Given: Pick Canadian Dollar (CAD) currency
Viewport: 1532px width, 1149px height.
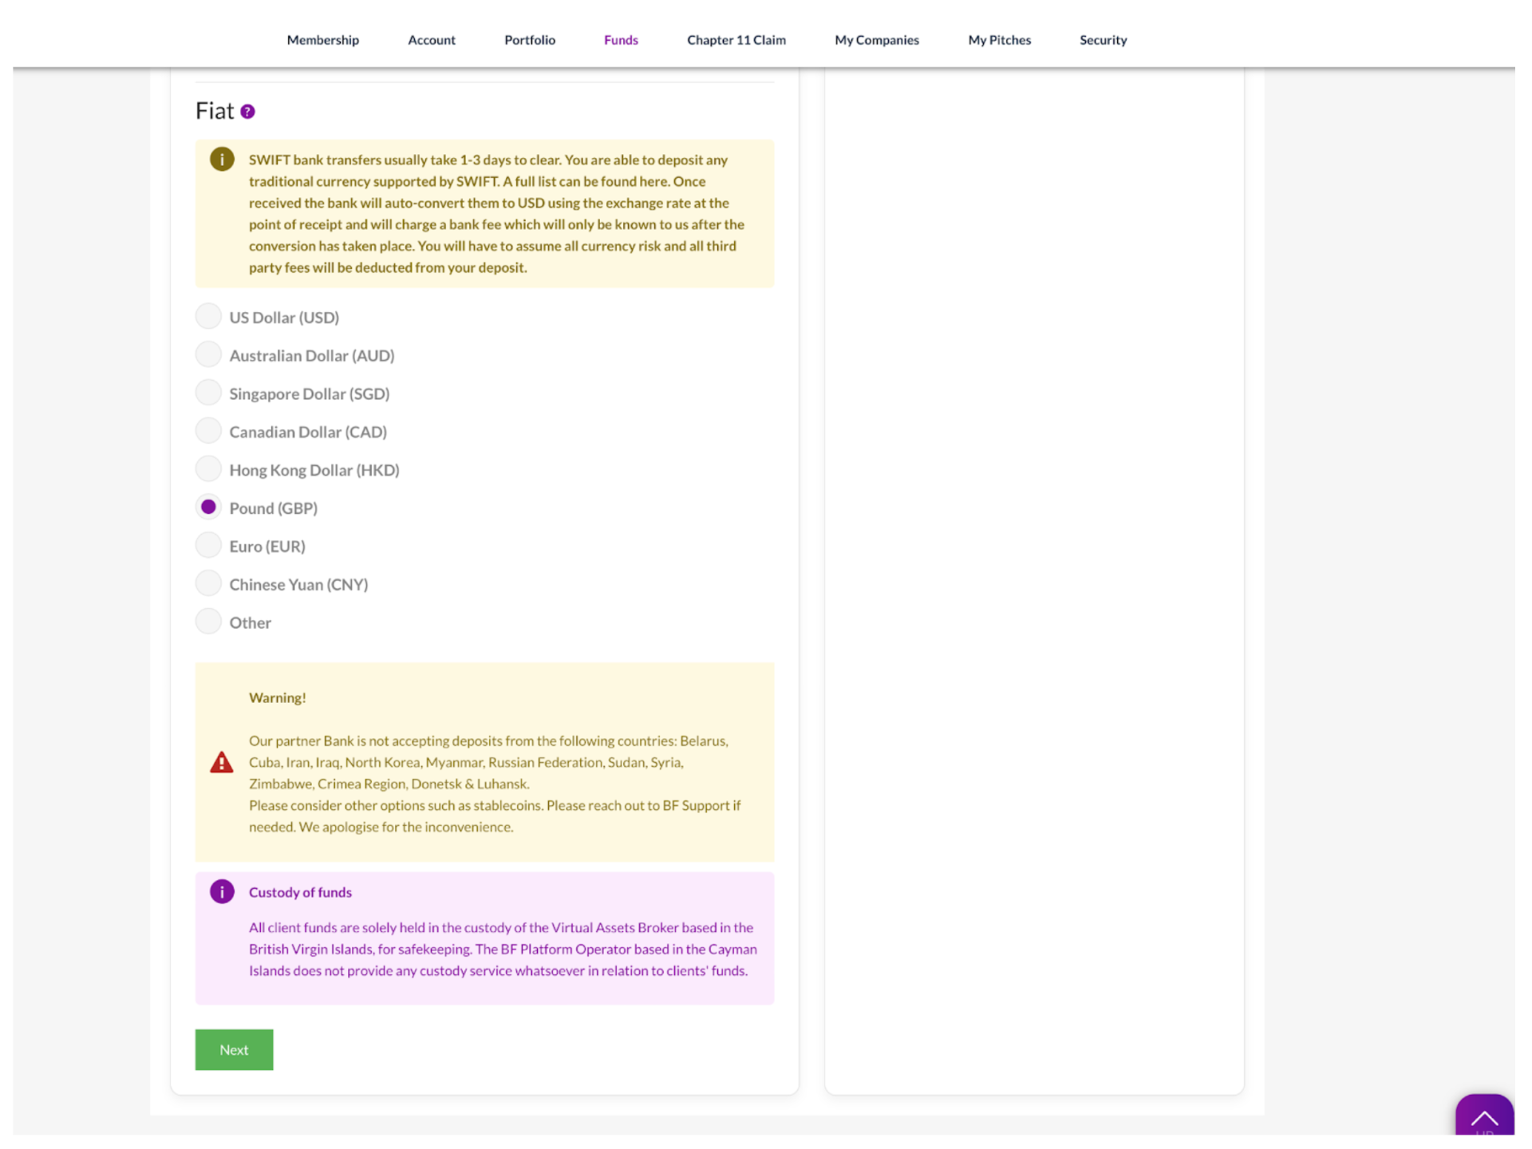Looking at the screenshot, I should [208, 431].
